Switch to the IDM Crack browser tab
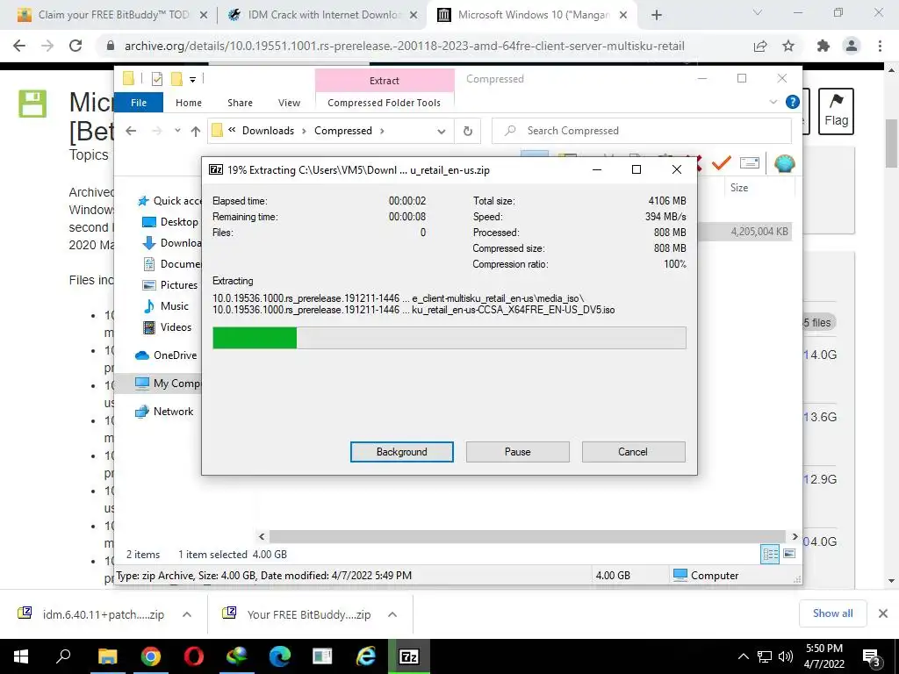Viewport: 899px width, 674px height. pyautogui.click(x=324, y=15)
